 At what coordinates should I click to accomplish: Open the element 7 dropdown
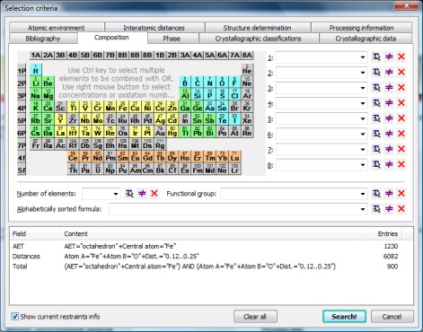coord(363,149)
